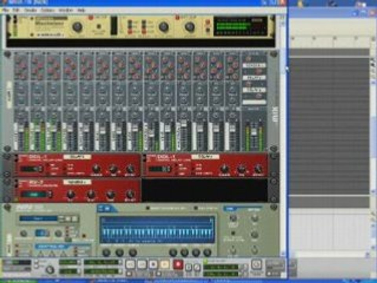This screenshot has height=283, width=377.
Task: Click the channel 1 pan knob on mixer
Action: pos(22,116)
